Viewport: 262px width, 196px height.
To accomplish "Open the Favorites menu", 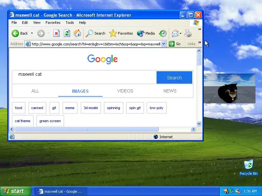I will click(x=53, y=23).
